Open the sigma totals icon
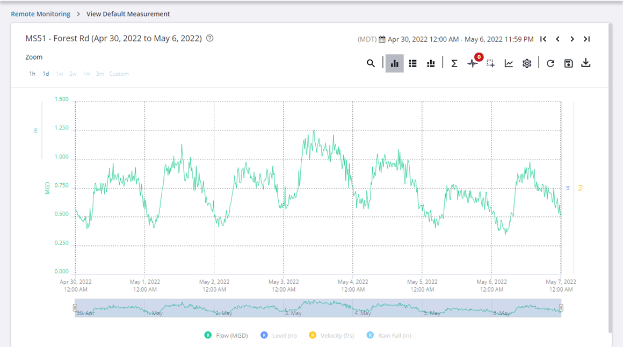This screenshot has height=347, width=623. coord(454,63)
